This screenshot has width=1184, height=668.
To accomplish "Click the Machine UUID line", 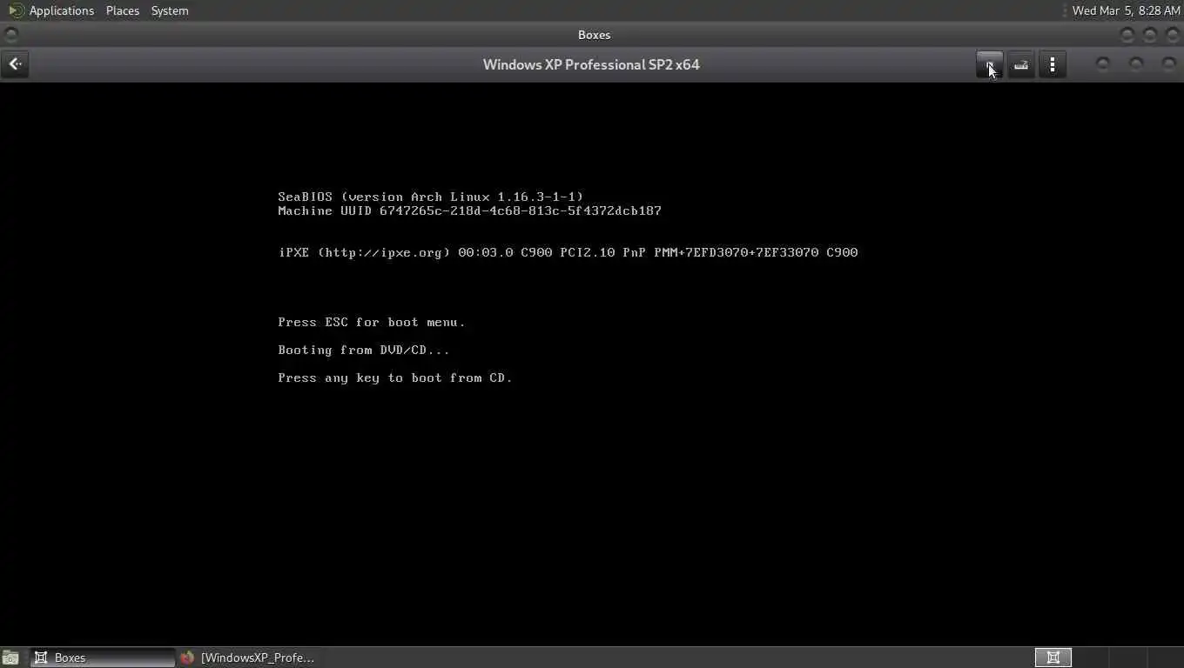I will [x=470, y=210].
